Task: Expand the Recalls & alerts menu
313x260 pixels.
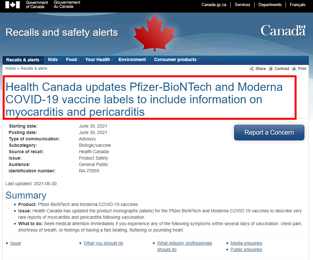Action: [23, 60]
